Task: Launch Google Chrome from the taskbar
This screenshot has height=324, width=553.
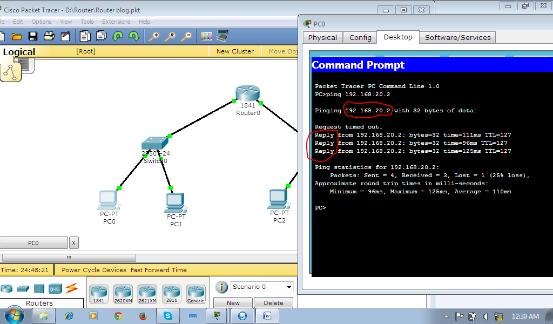Action: [118, 316]
